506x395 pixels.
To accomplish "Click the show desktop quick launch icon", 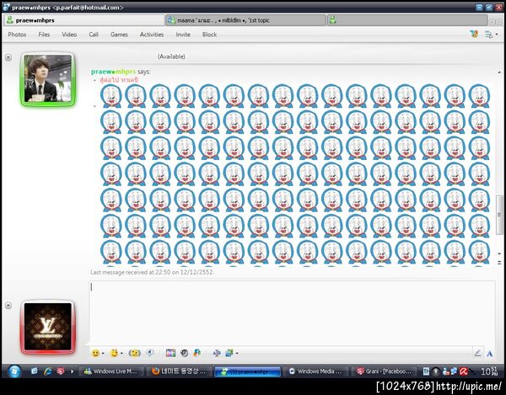I will pos(35,371).
